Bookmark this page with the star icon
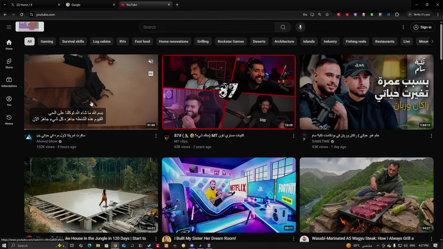This screenshot has width=443, height=249. pyautogui.click(x=327, y=15)
